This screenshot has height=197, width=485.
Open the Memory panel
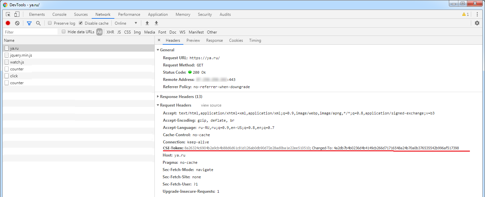pyautogui.click(x=183, y=14)
